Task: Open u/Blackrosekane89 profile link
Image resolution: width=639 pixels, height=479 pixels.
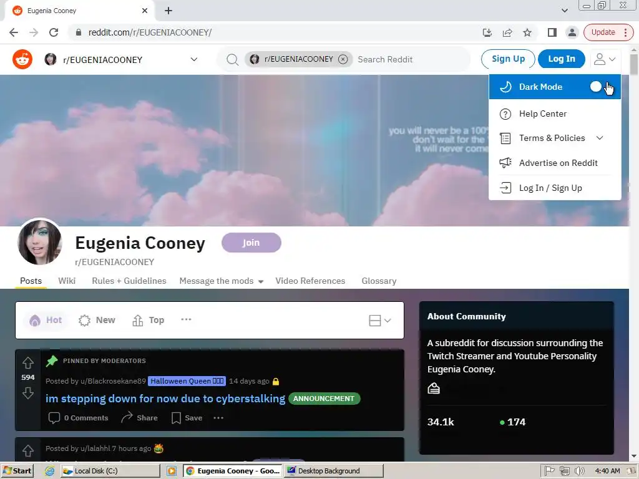Action: click(113, 381)
